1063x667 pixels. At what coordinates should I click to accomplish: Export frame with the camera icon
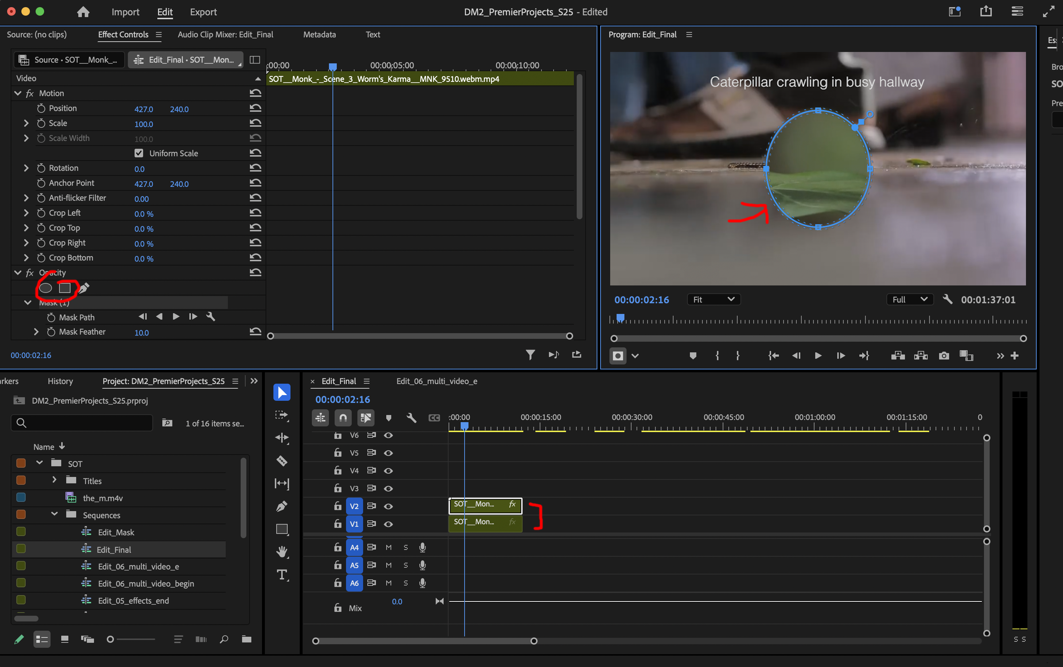[943, 356]
